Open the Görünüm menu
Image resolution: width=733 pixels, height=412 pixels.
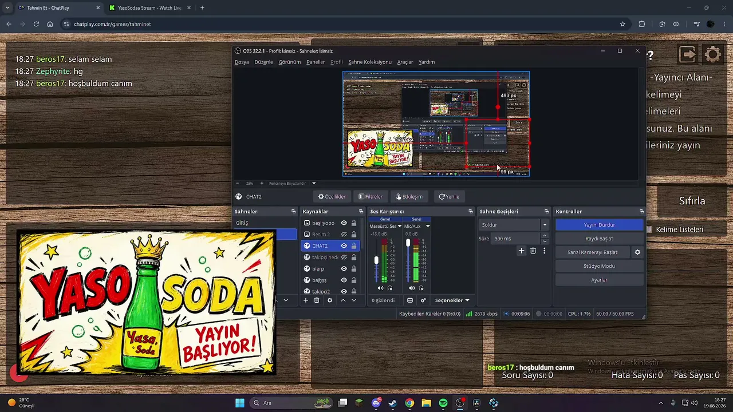pos(289,62)
